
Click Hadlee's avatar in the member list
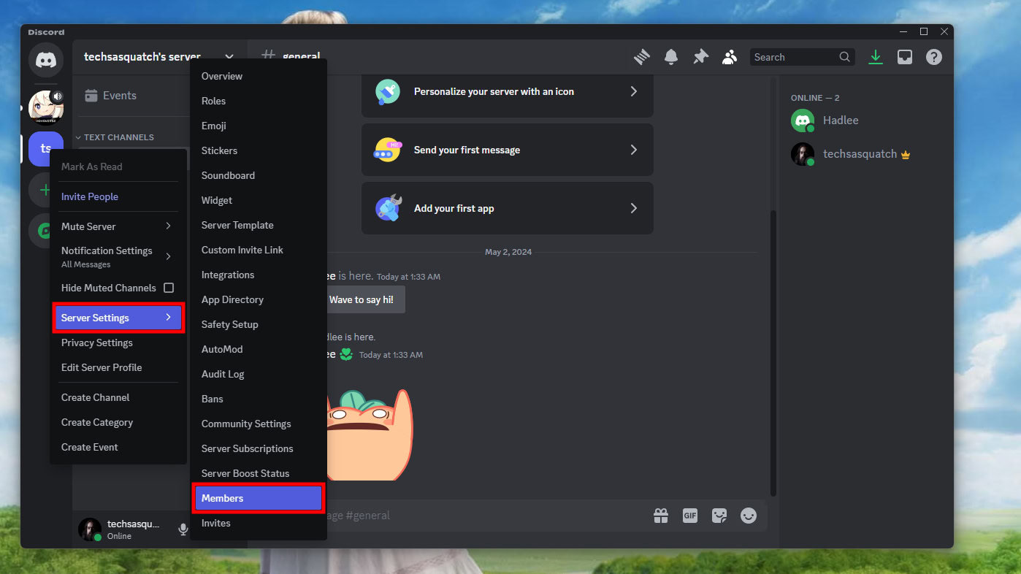[803, 120]
